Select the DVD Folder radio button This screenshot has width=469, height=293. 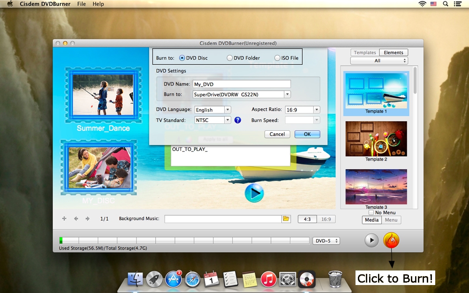coord(229,58)
